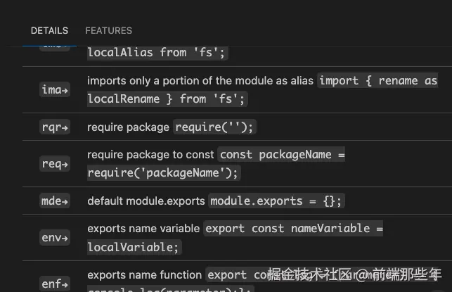Image resolution: width=452 pixels, height=292 pixels.
Task: Click the export const nameVariable = code
Action: (293, 228)
